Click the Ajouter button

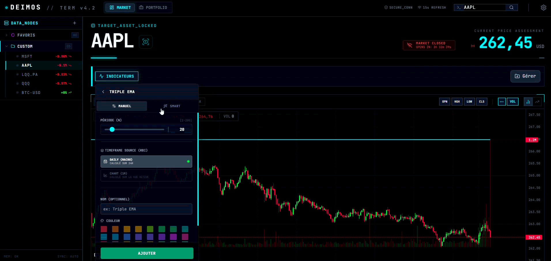(147, 253)
